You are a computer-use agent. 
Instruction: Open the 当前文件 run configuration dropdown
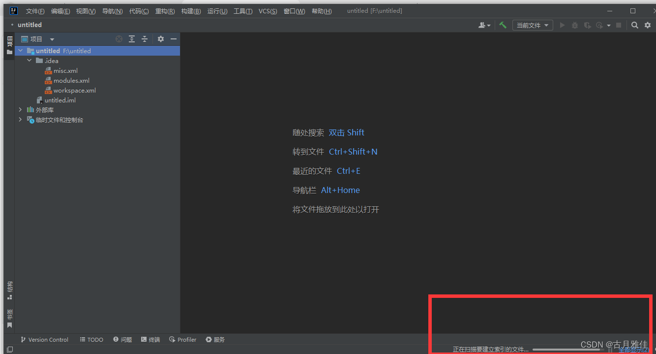pyautogui.click(x=533, y=25)
